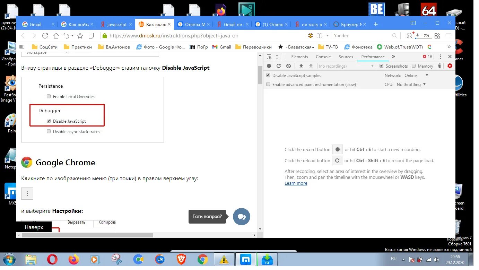Launch Opera from the taskbar
This screenshot has width=479, height=270.
[x=52, y=259]
